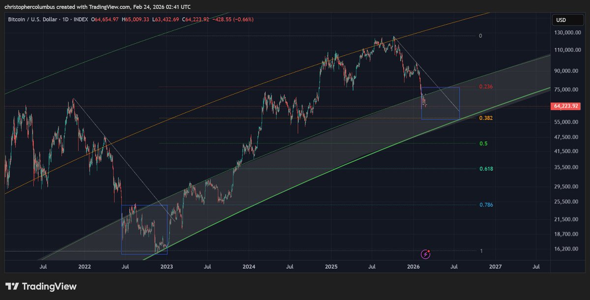Click the current price label 64,223.92

567,106
